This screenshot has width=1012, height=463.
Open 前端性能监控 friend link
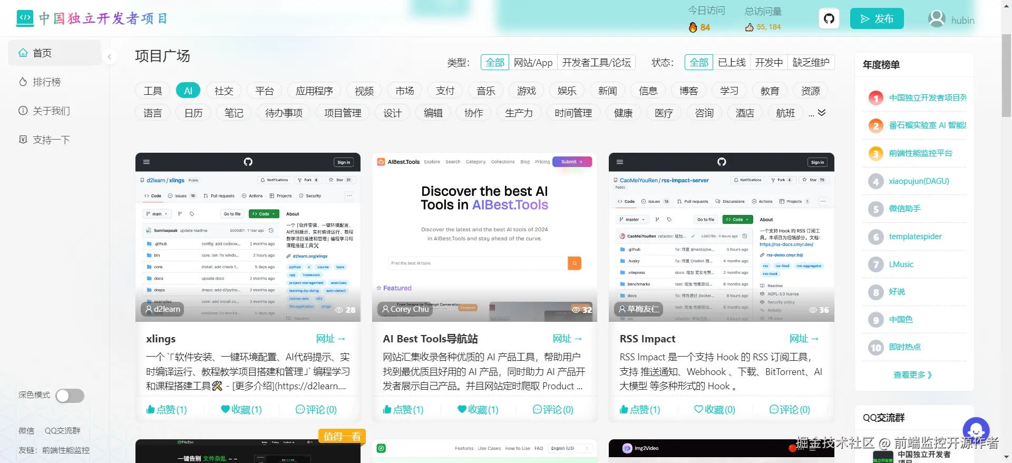click(x=66, y=450)
